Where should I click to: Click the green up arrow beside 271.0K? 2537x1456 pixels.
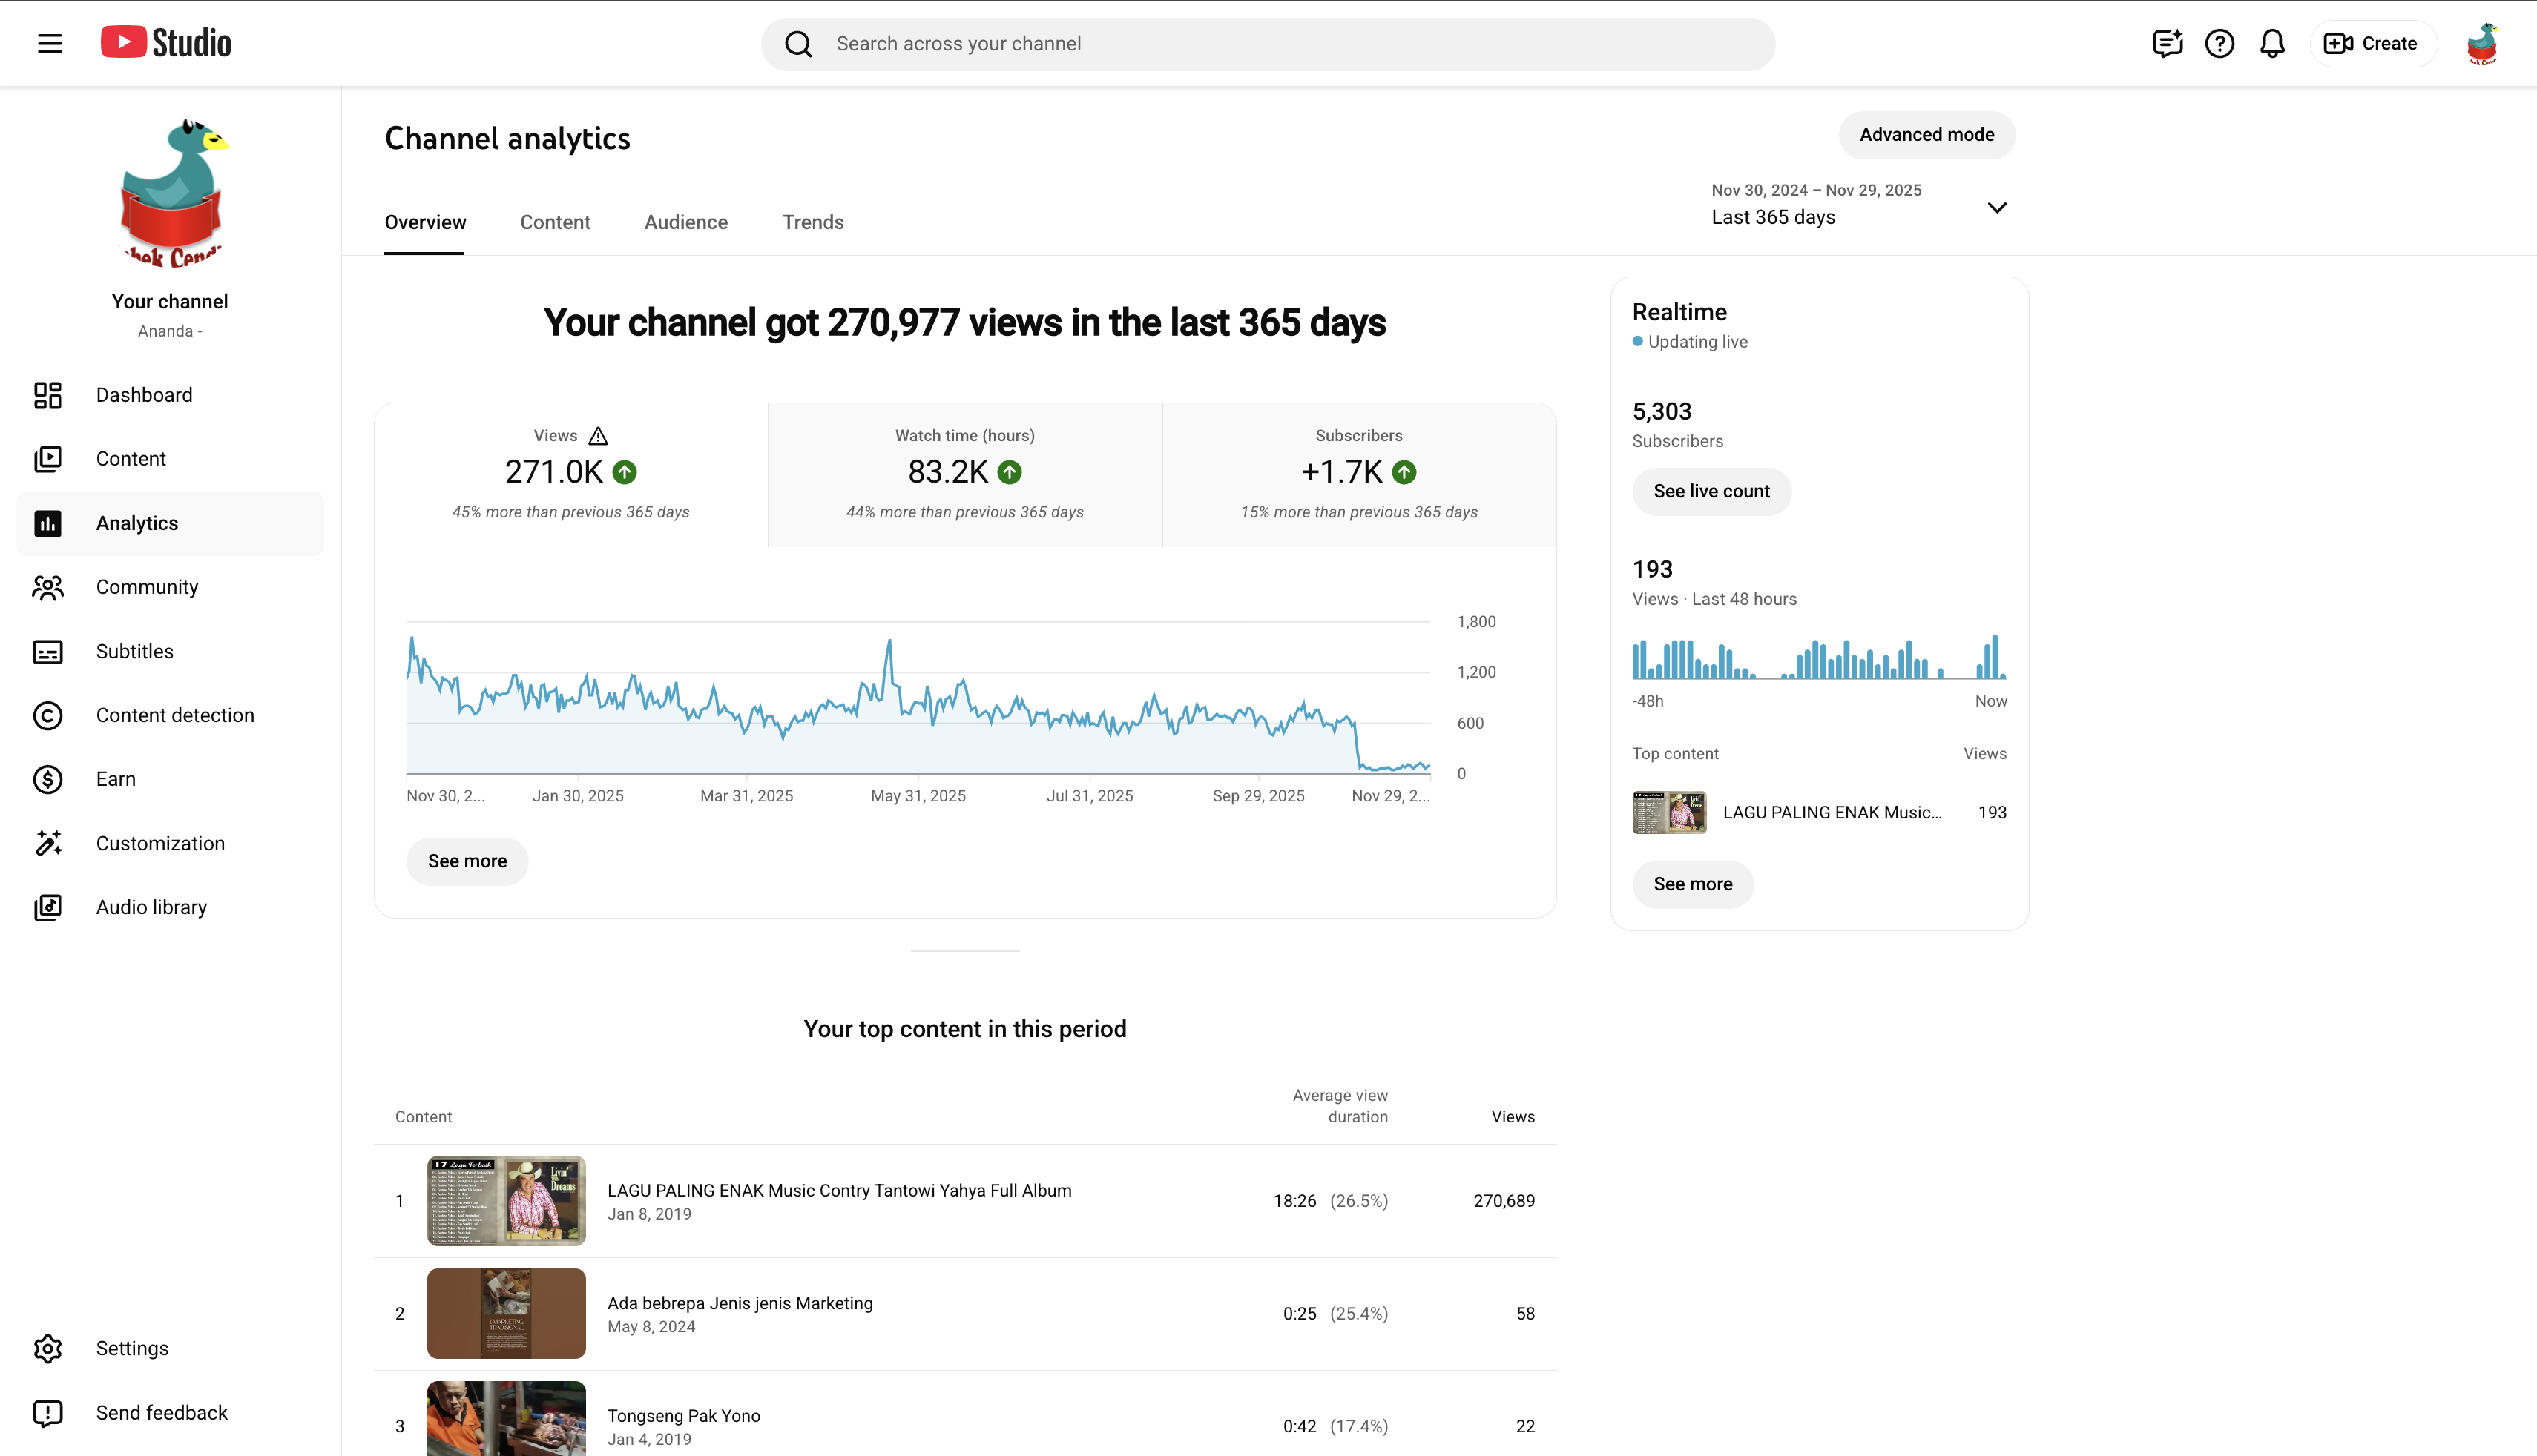[625, 472]
